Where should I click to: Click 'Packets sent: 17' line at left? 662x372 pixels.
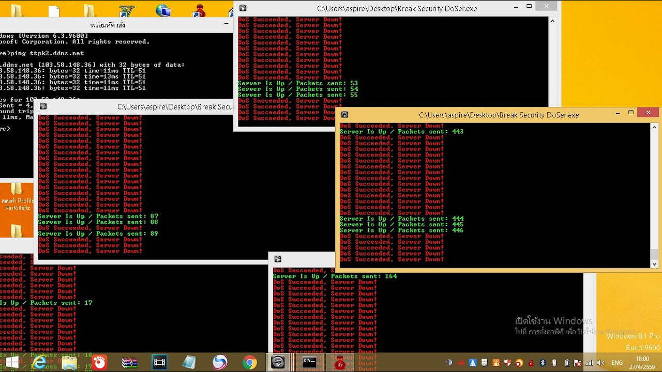(x=46, y=303)
